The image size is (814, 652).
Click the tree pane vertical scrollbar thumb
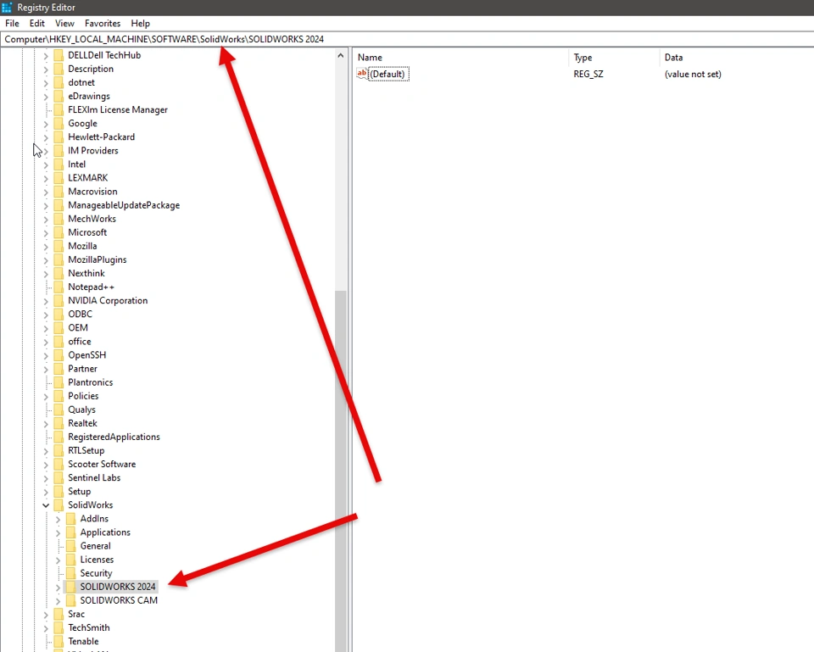[341, 471]
